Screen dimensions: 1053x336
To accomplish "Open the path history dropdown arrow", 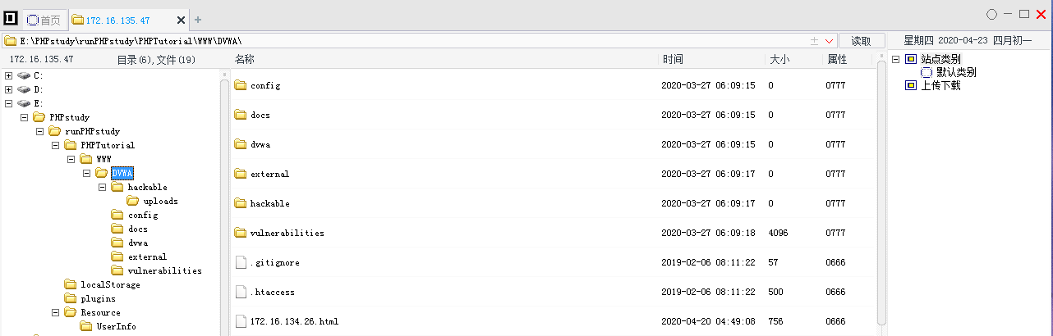I will (829, 41).
